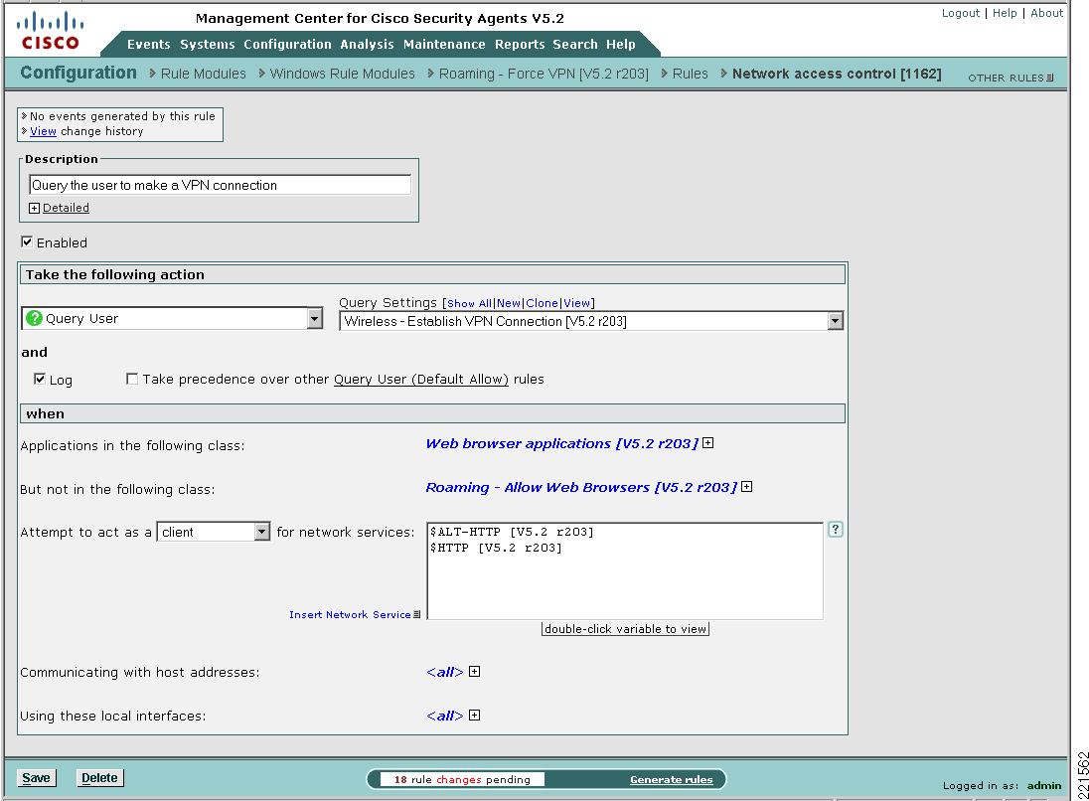Image resolution: width=1089 pixels, height=801 pixels.
Task: Toggle the Enabled checkbox
Action: click(27, 241)
